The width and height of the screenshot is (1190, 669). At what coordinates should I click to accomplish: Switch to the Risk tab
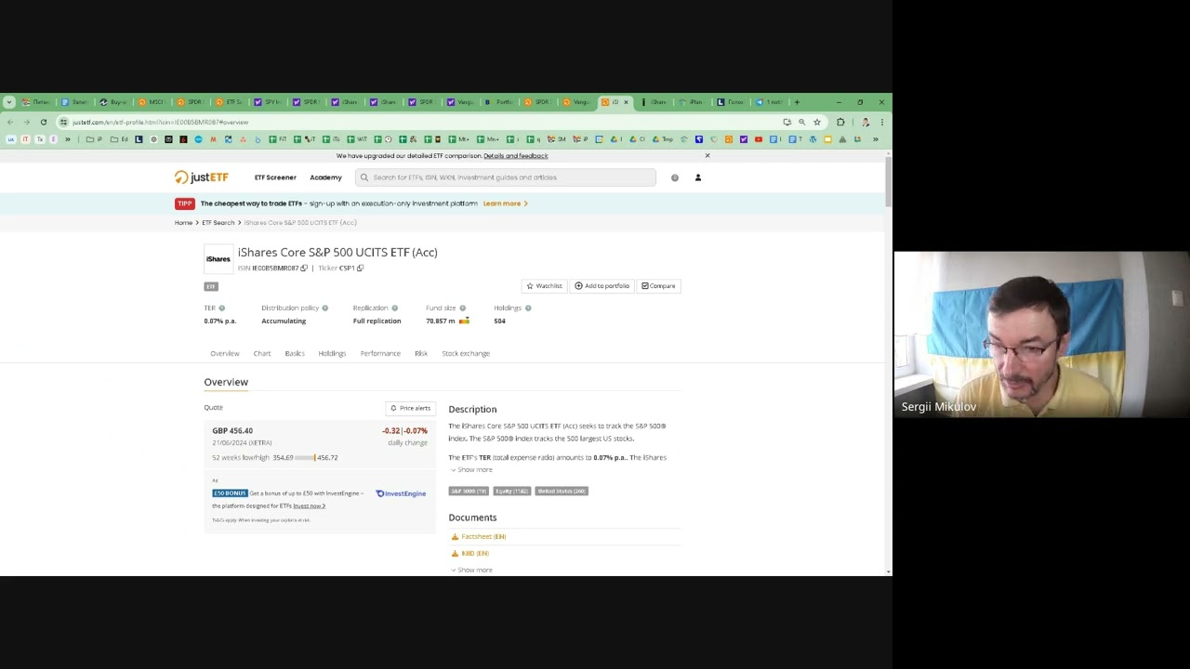click(421, 354)
